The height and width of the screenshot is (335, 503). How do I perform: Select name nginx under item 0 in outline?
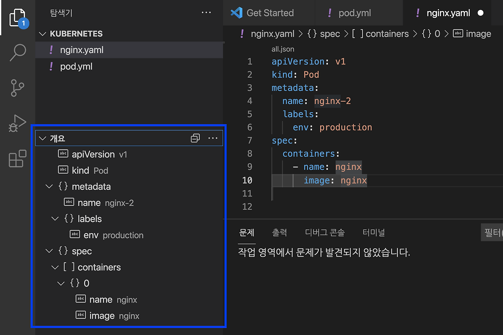coord(129,299)
